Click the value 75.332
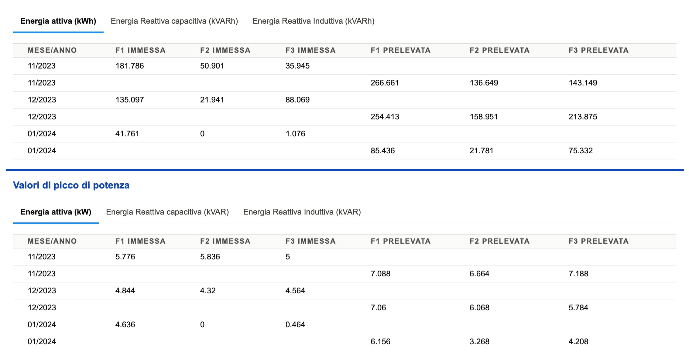Image resolution: width=689 pixels, height=360 pixels. coord(581,151)
